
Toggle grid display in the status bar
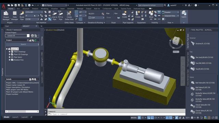tap(139, 118)
